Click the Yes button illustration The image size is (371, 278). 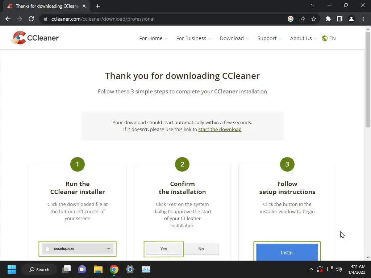(163, 249)
